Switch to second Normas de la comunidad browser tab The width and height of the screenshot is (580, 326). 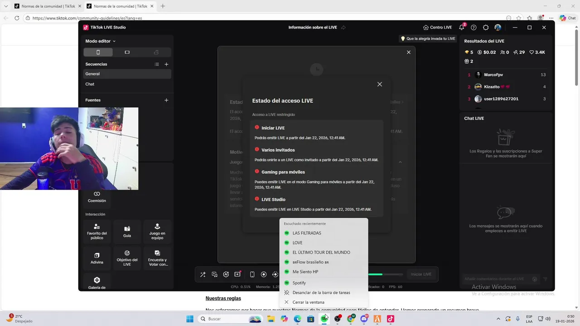pos(119,6)
